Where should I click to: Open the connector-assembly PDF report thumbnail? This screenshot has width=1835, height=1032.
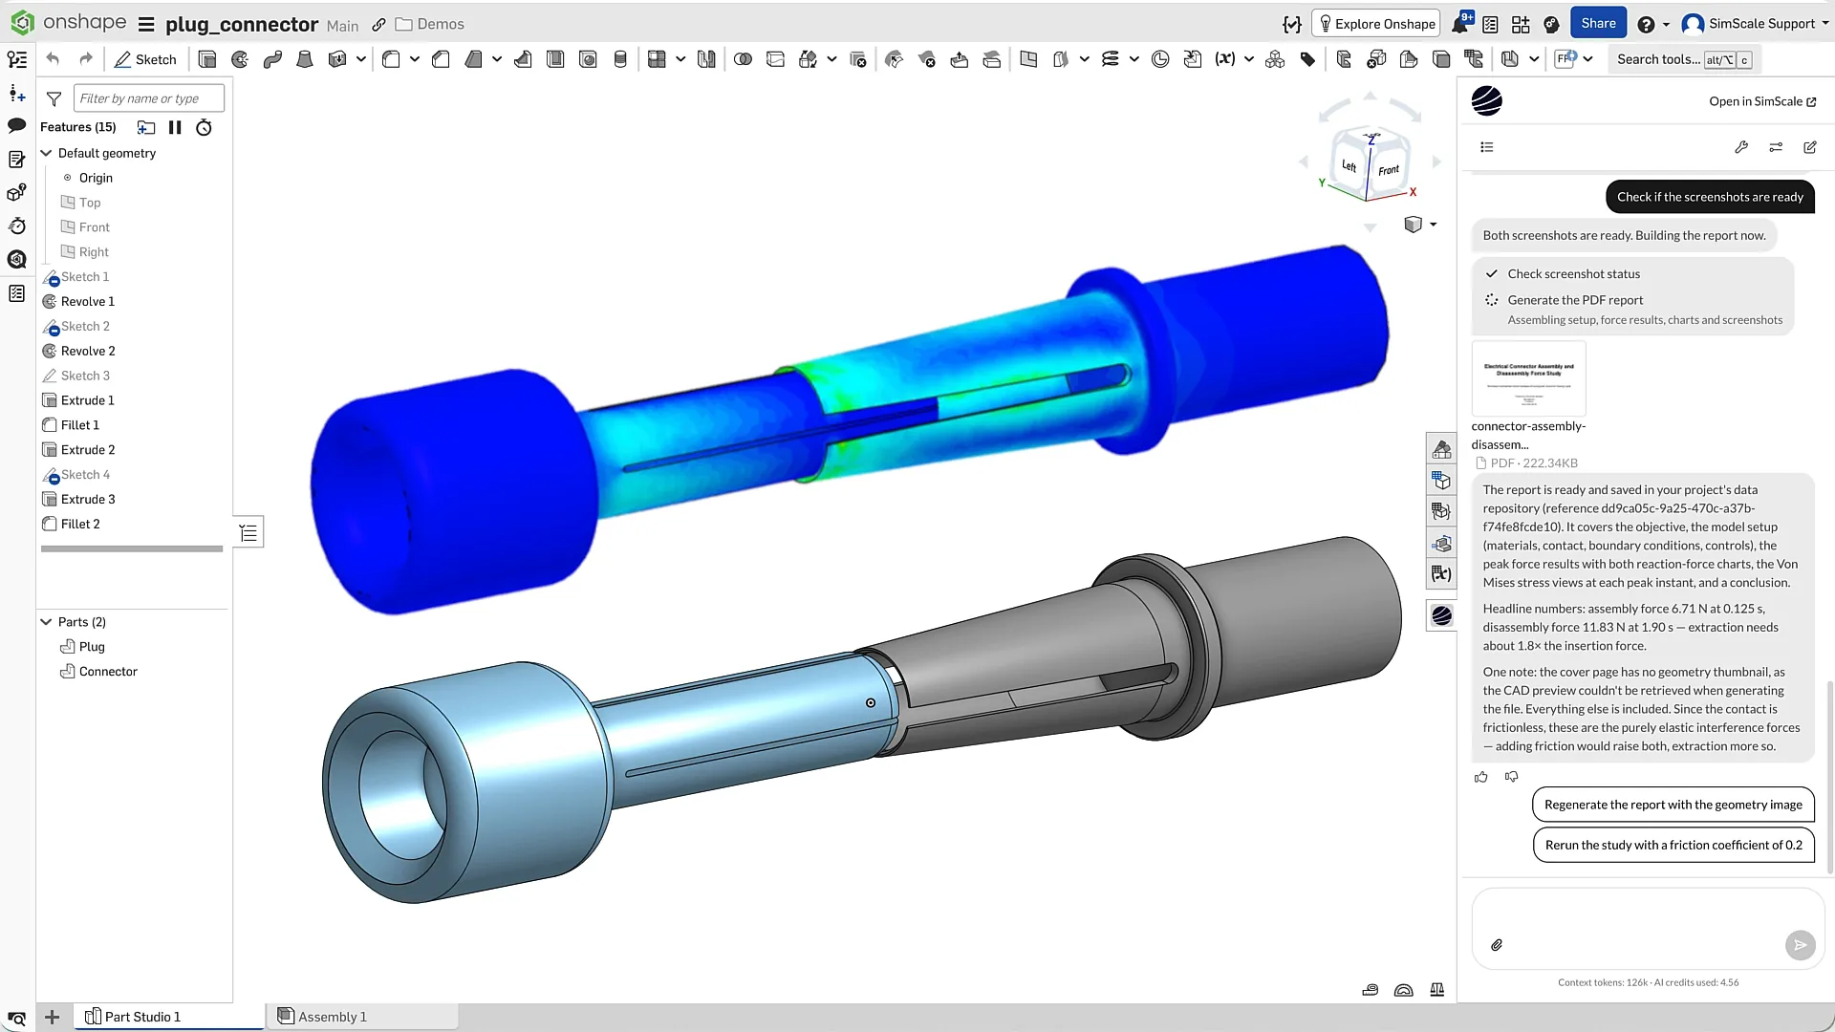pyautogui.click(x=1528, y=377)
